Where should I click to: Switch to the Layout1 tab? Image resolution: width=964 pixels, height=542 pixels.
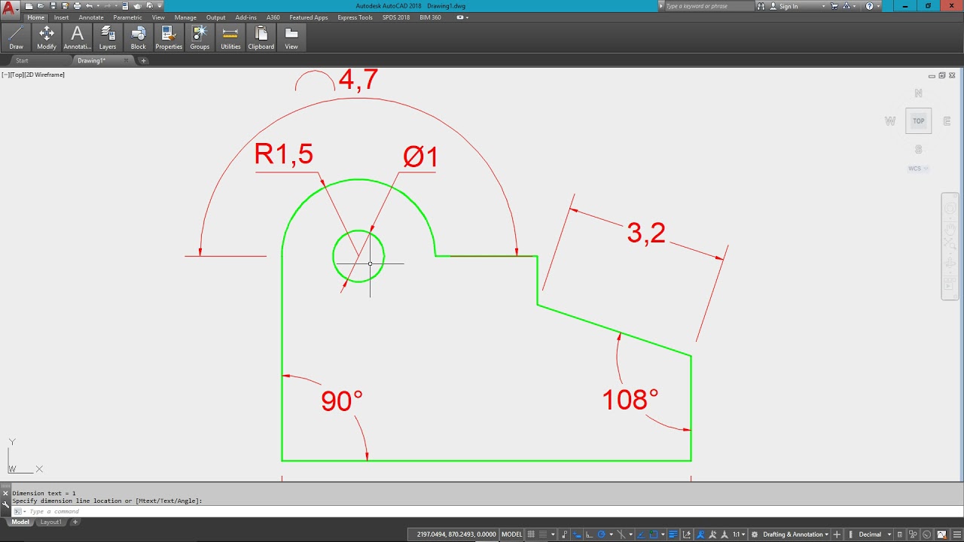(50, 522)
